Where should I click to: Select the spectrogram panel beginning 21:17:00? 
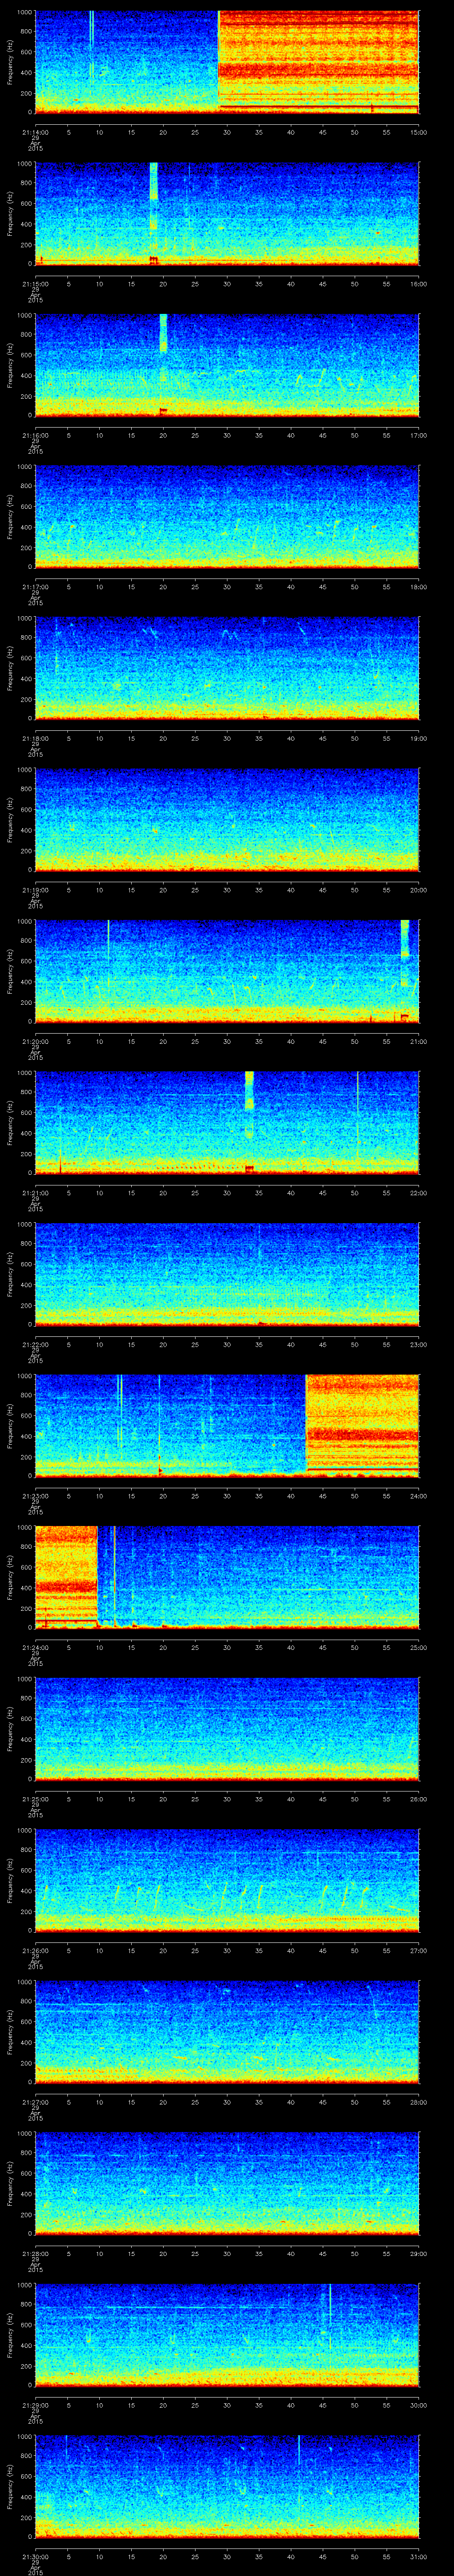coord(227,517)
